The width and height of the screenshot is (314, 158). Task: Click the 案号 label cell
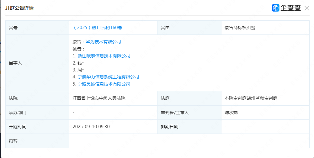[37, 28]
